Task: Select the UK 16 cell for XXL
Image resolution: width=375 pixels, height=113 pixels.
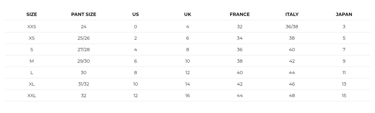Action: tap(188, 96)
